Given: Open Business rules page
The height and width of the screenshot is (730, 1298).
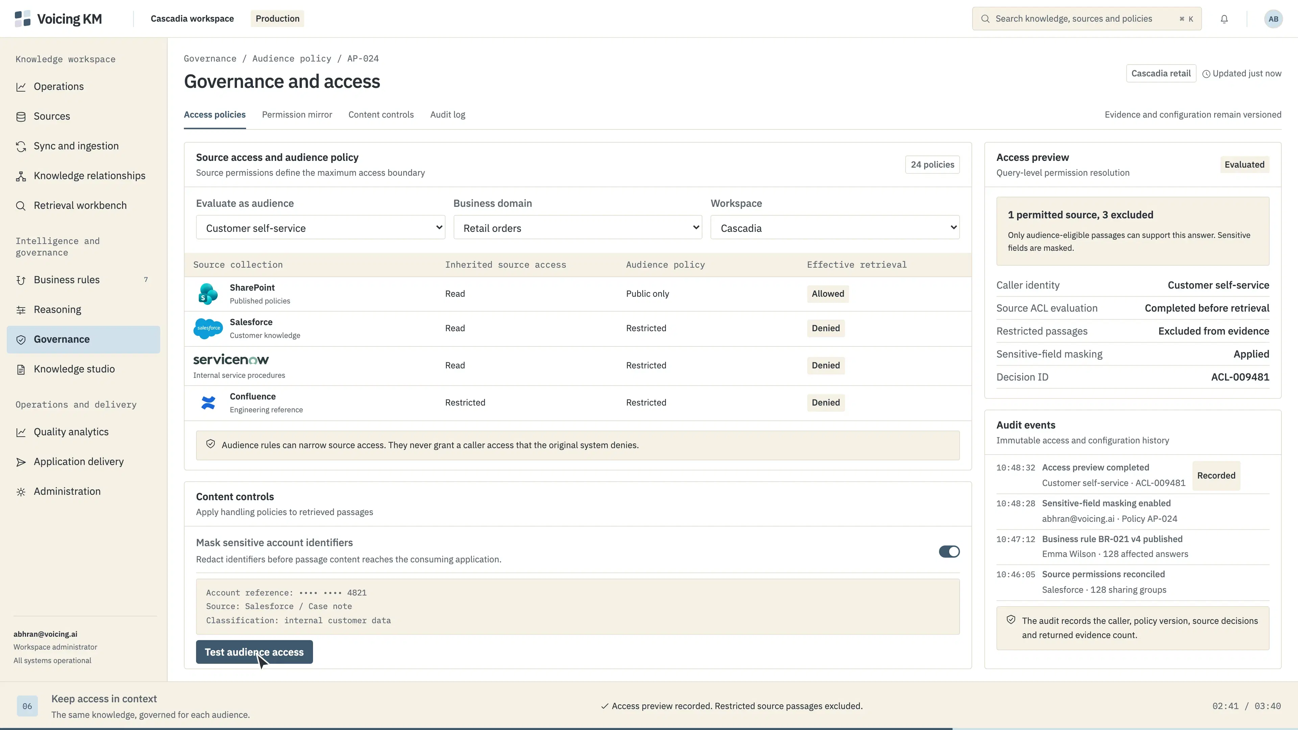Looking at the screenshot, I should (x=83, y=279).
